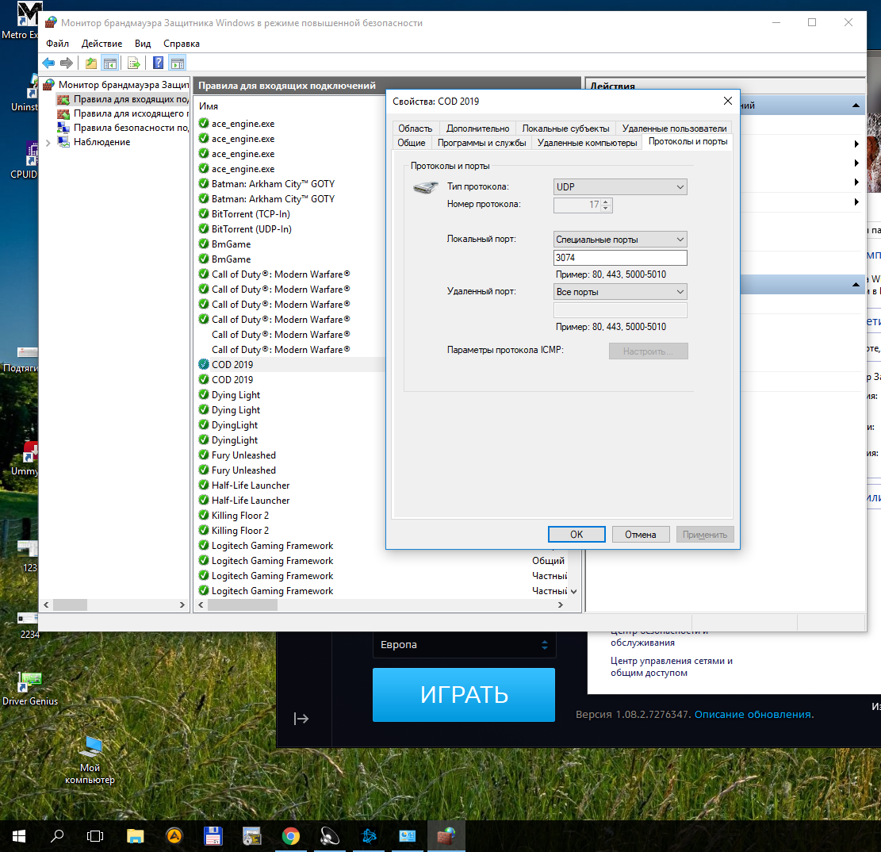Image resolution: width=881 pixels, height=852 pixels.
Task: Expand the 'Наблюдение' tree node chevron
Action: [x=48, y=143]
